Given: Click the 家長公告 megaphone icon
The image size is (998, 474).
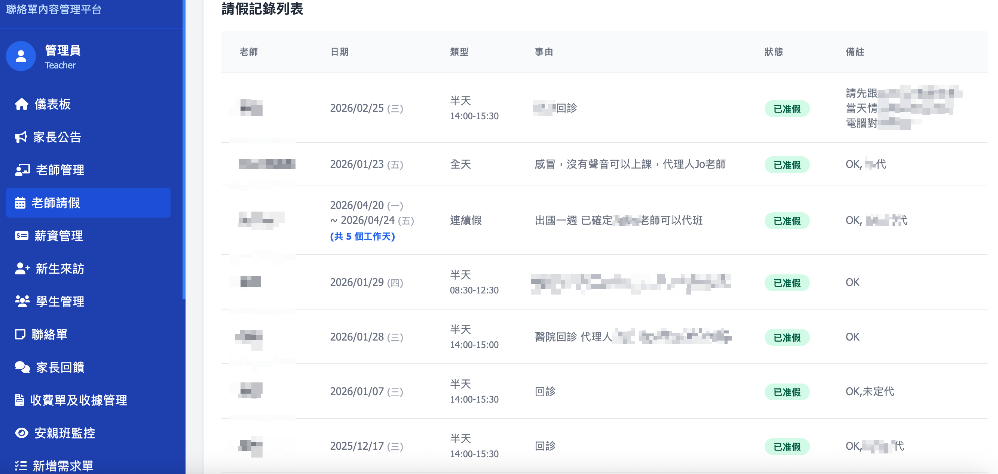Looking at the screenshot, I should (21, 137).
